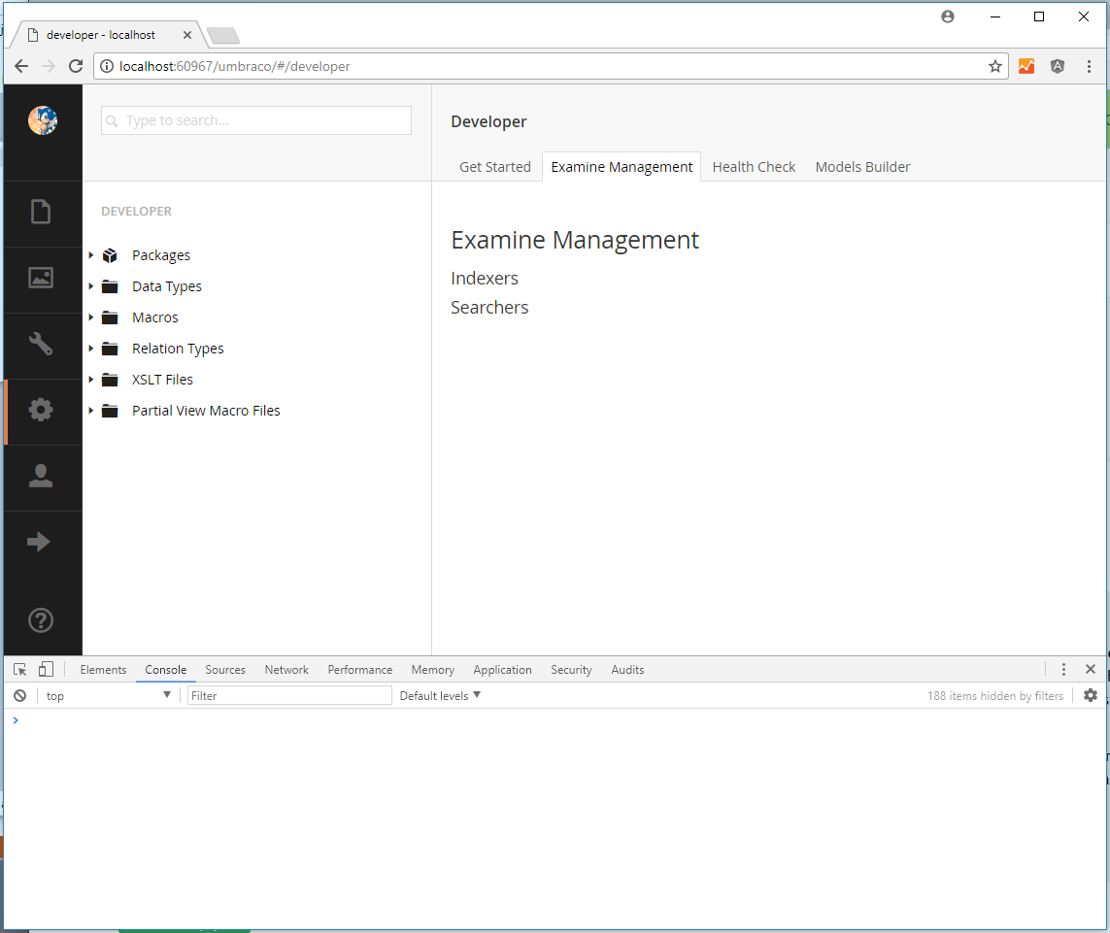Screen dimensions: 1110x933
Task: Open the DevTools Sources tab
Action: point(225,670)
